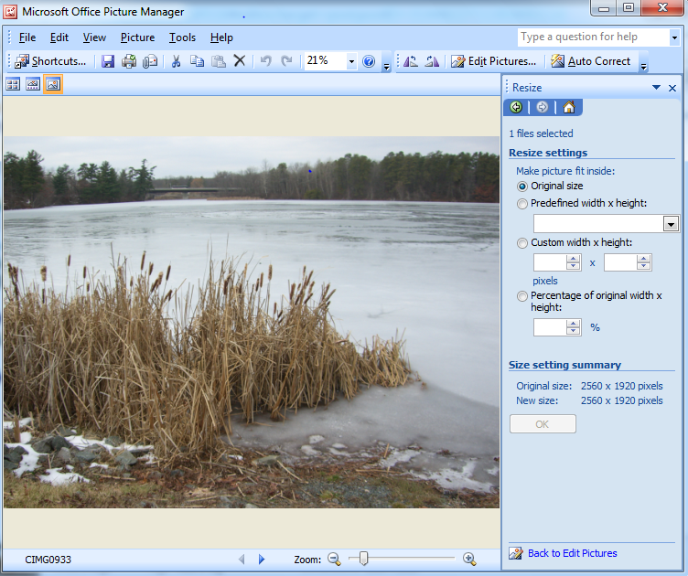Open the Shortcuts pane button
The height and width of the screenshot is (576, 688).
coord(50,61)
